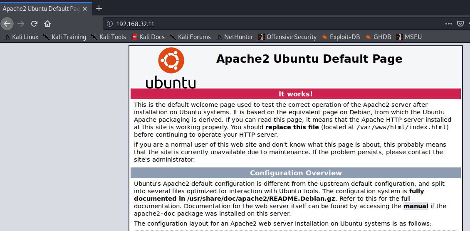The image size is (470, 231).
Task: Open the Kali Training bookmark
Action: point(64,37)
